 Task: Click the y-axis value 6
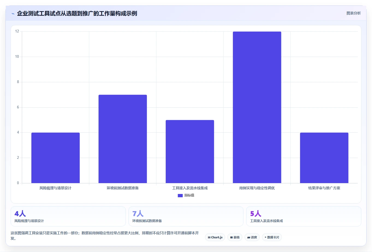point(18,107)
